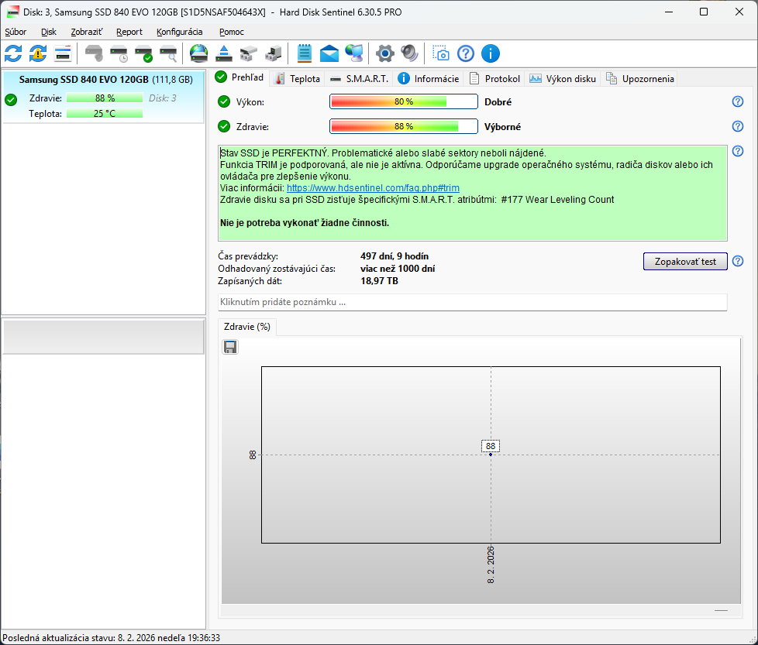The height and width of the screenshot is (645, 758).
Task: Switch to the S.M.A.R.T. tab
Action: point(359,79)
